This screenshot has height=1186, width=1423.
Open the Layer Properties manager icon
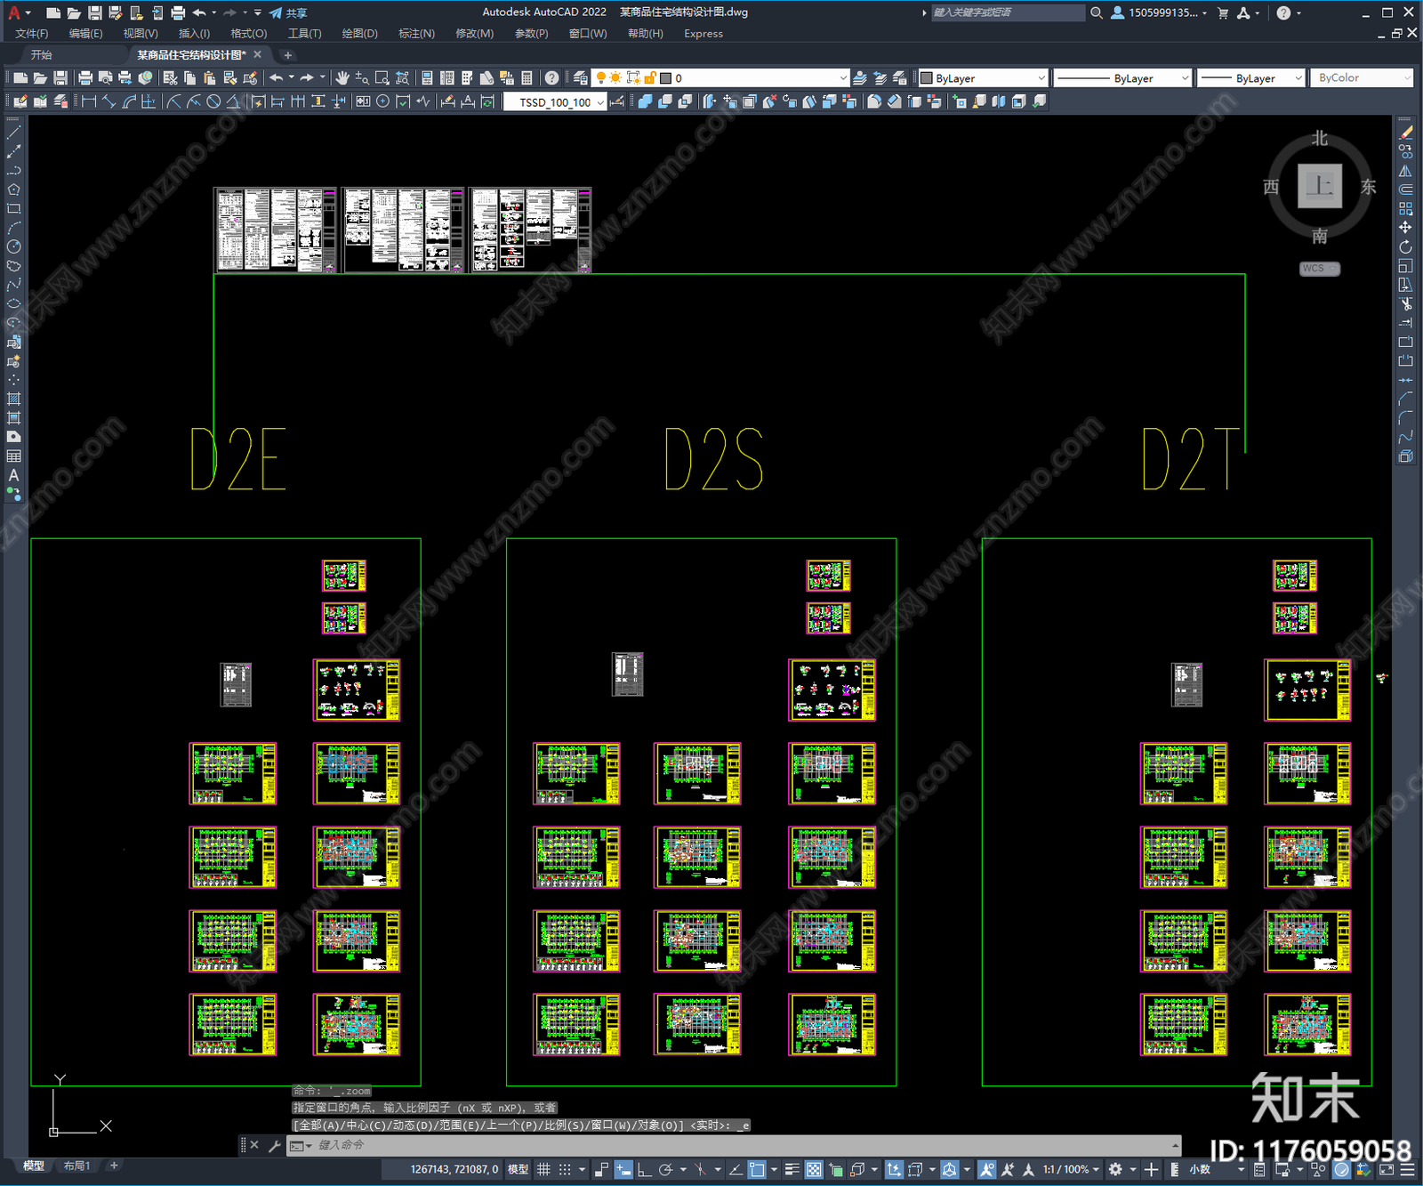click(x=581, y=78)
